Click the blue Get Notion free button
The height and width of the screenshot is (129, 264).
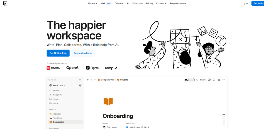pyautogui.click(x=58, y=53)
